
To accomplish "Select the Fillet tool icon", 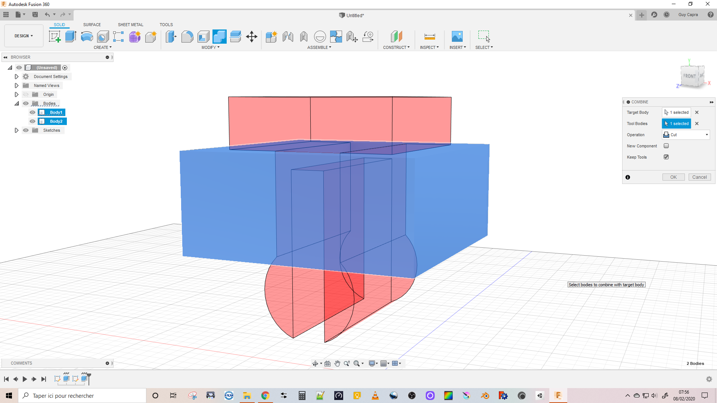I will coord(187,37).
